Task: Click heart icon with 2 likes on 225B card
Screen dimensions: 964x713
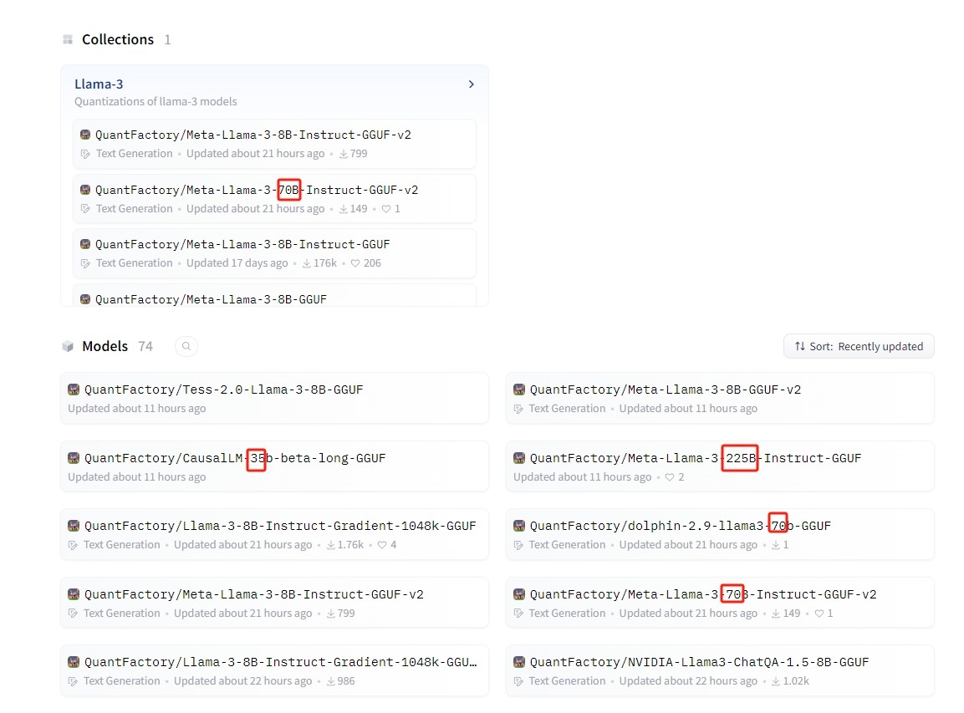Action: (670, 477)
